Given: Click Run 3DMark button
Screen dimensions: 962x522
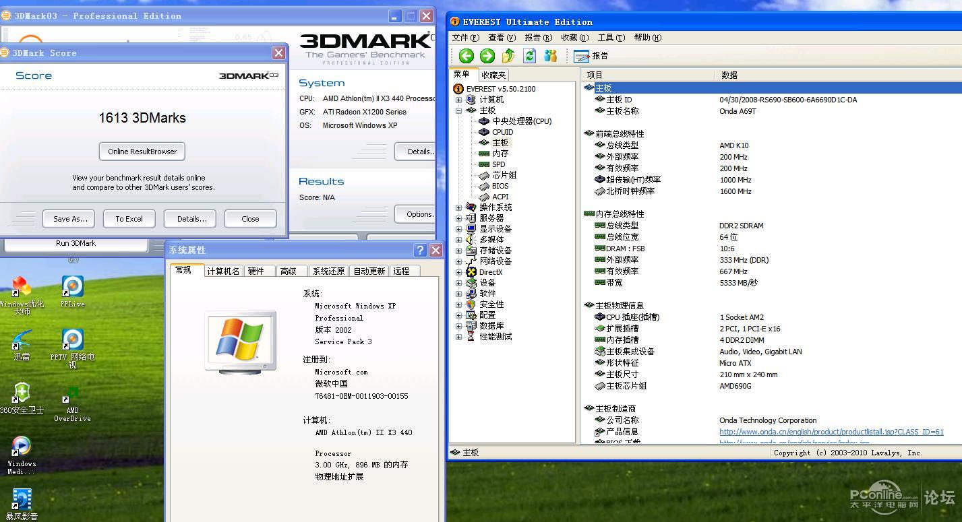Looking at the screenshot, I should click(76, 243).
